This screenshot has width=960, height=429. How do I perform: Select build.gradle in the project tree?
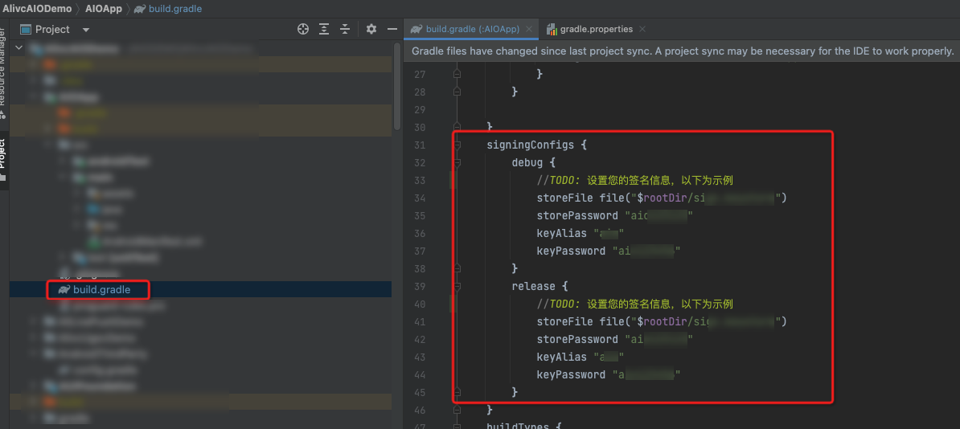[x=101, y=289]
